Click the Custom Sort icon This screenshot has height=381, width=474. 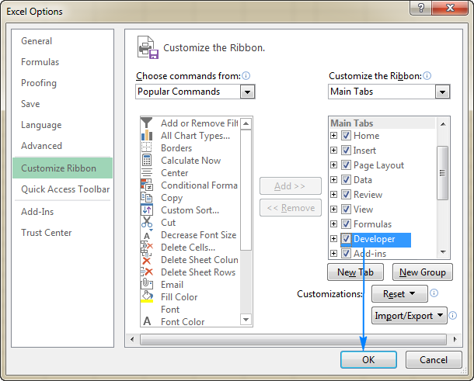click(147, 210)
